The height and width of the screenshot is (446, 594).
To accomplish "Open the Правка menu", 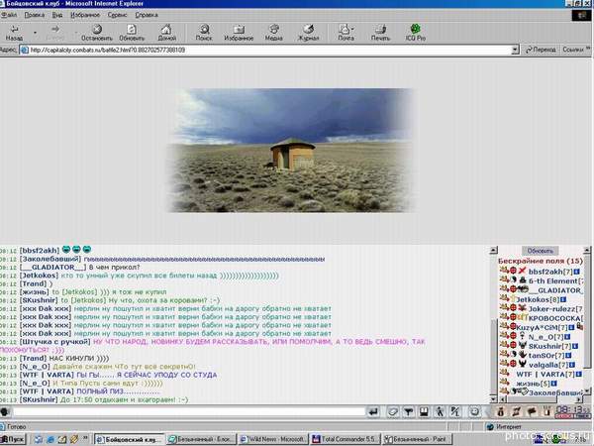I will (x=34, y=15).
